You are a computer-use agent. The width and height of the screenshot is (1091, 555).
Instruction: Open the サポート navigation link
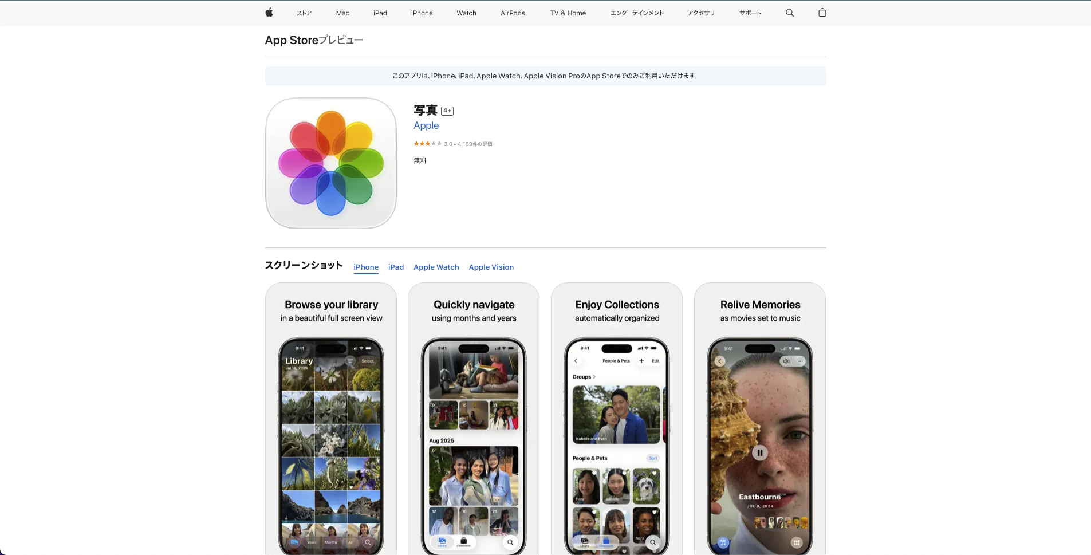click(x=750, y=13)
